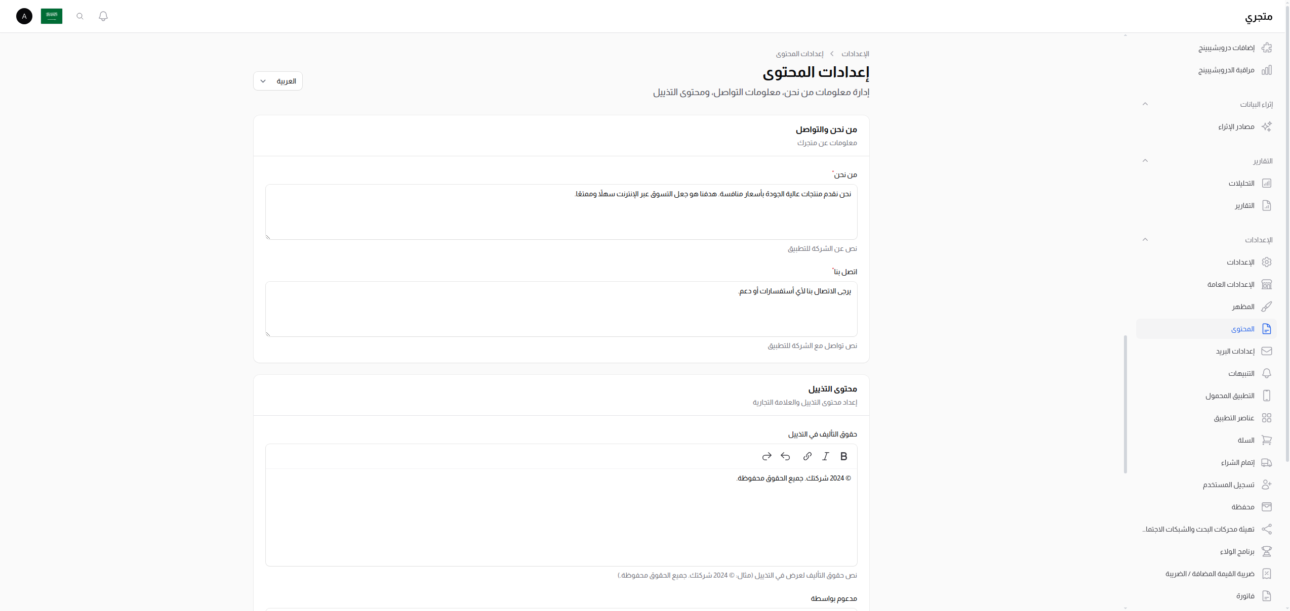This screenshot has height=611, width=1290.
Task: Click the السلة shopping cart icon
Action: pos(1268,440)
